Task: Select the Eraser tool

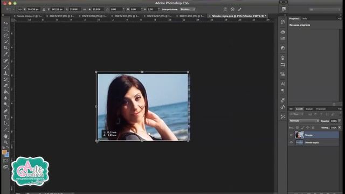Action: 6,86
